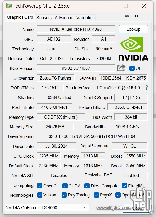Expand the GPU selection dropdown arrow
This screenshot has width=156, height=217.
pyautogui.click(x=85, y=208)
